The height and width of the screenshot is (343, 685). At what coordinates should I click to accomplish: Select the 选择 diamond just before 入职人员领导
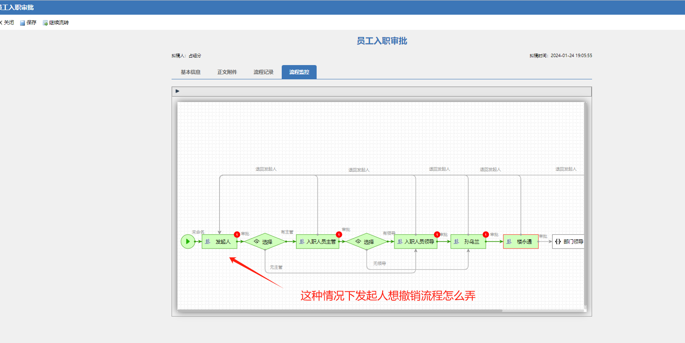pos(367,241)
